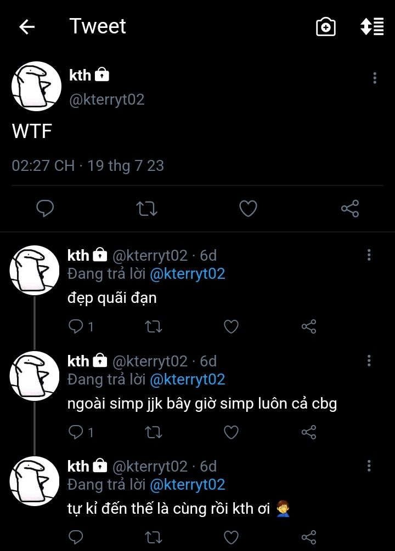
Task: Reply to the main WTF tweet
Action: [x=45, y=209]
